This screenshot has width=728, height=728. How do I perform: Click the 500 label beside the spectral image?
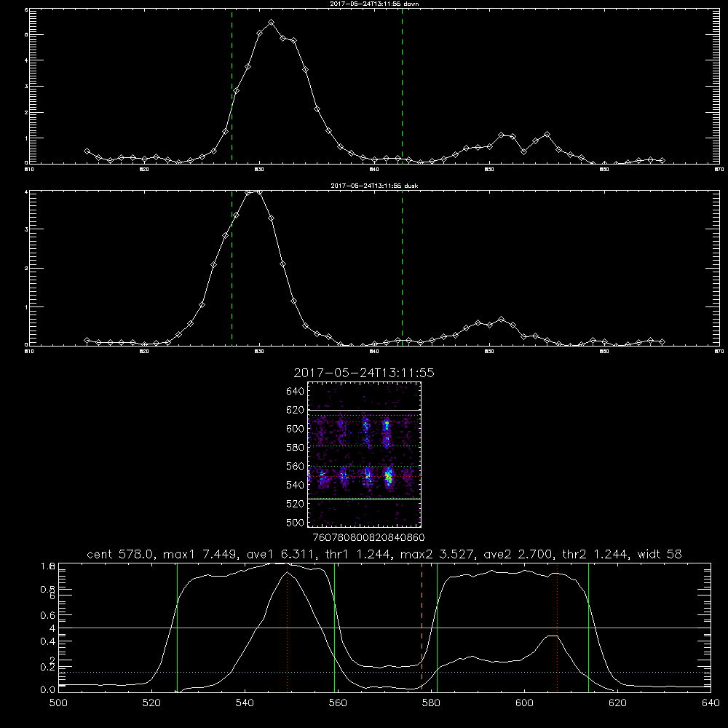tap(296, 522)
